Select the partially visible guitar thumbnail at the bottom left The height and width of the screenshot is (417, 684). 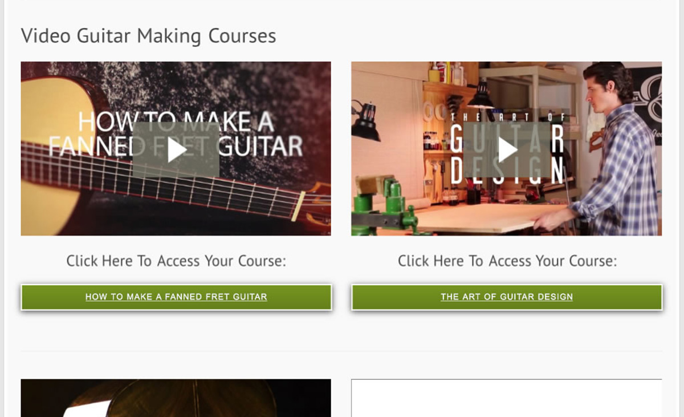point(176,398)
